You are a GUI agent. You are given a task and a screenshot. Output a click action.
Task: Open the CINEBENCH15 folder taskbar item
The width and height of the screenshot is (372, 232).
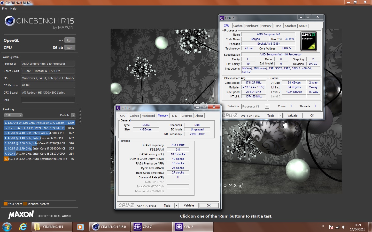[52, 227]
